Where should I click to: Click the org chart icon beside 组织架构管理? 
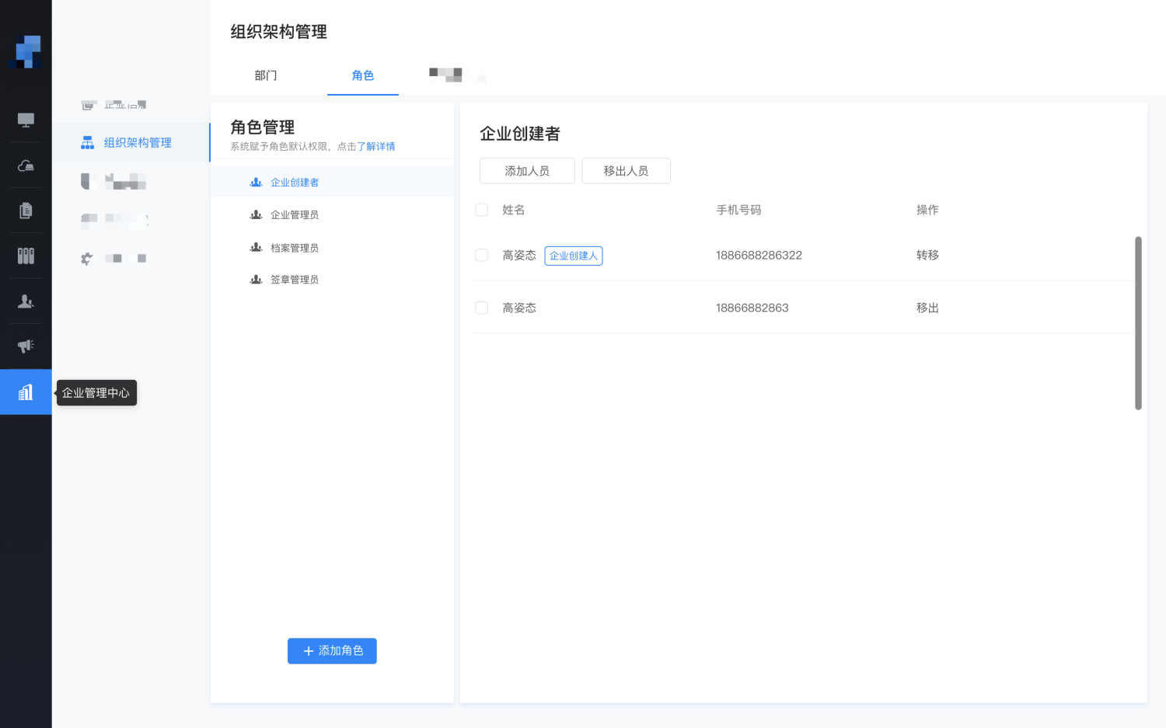coord(87,143)
